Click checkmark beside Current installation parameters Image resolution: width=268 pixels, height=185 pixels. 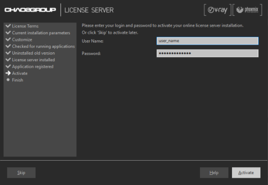(x=8, y=32)
